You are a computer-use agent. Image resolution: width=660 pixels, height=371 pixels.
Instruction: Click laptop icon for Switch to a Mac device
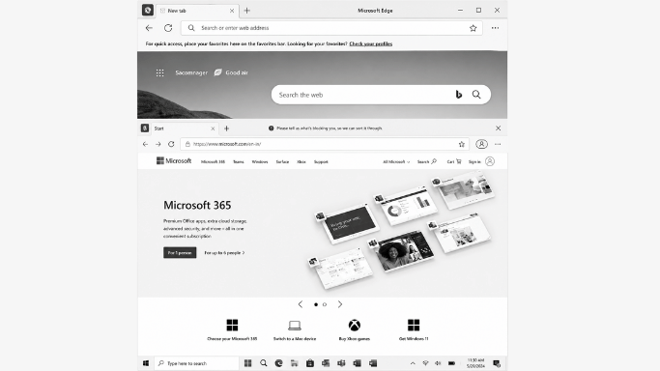point(295,326)
